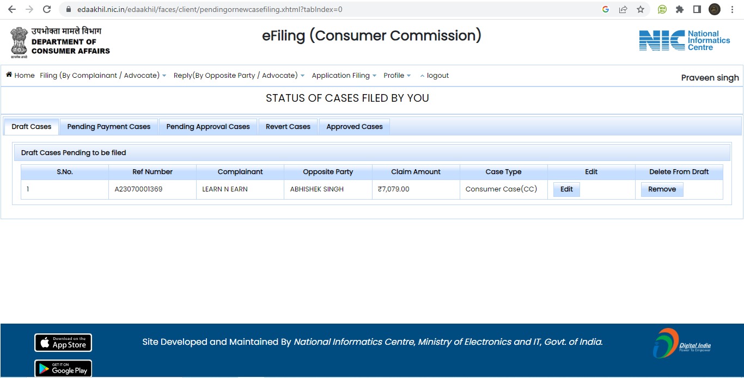744x378 pixels.
Task: Open the Approved Cases tab
Action: 355,127
